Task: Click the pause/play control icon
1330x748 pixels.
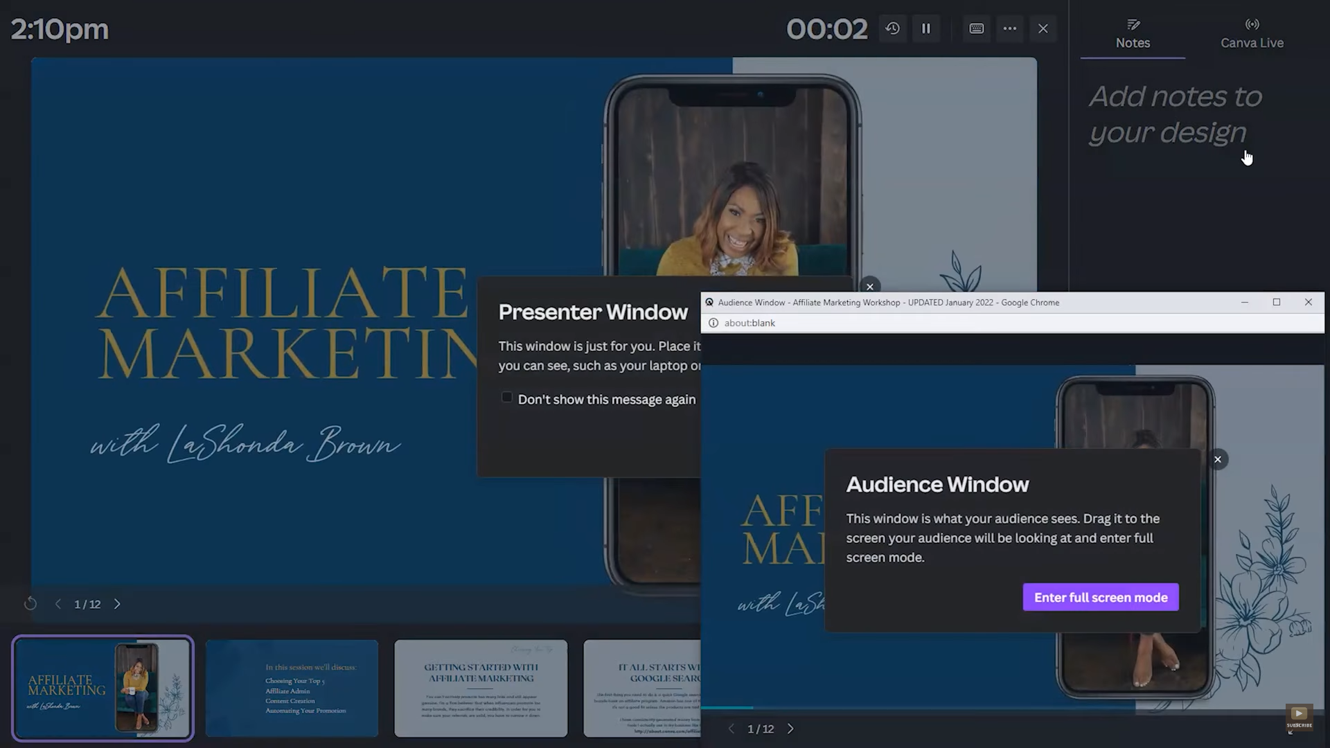Action: pyautogui.click(x=925, y=28)
